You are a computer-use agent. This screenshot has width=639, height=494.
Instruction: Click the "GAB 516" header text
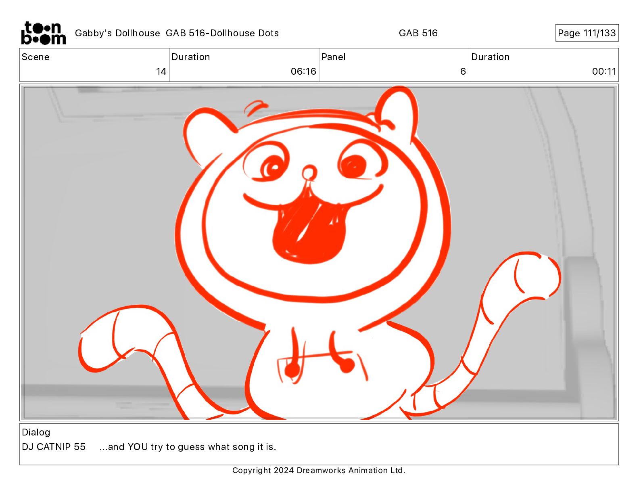pos(418,33)
